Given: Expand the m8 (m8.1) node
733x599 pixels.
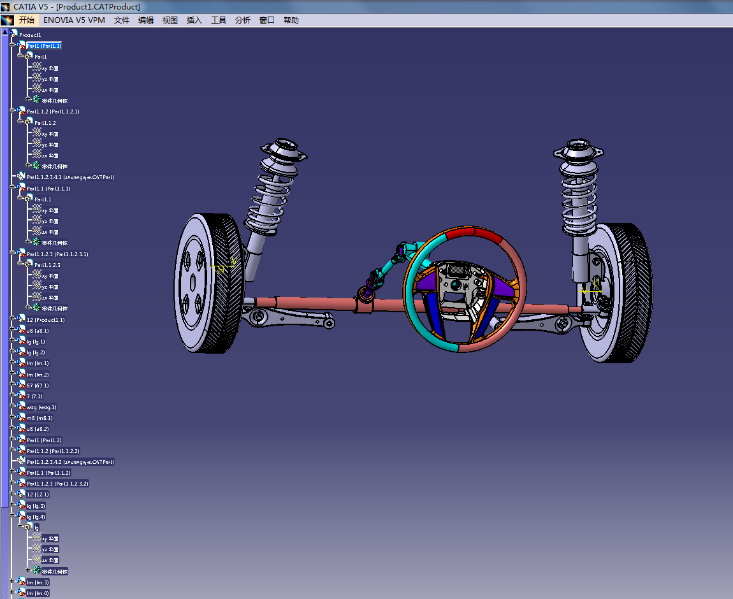Looking at the screenshot, I should tap(13, 417).
